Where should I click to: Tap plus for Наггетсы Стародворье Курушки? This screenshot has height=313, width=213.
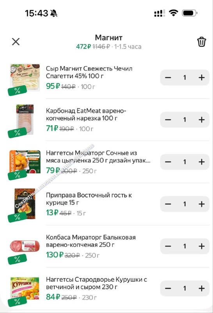[x=202, y=288]
